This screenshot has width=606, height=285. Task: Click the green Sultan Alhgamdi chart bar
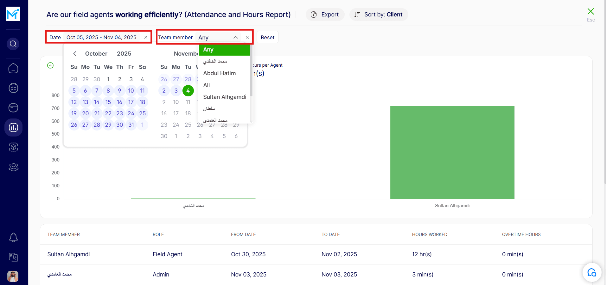[x=452, y=152]
